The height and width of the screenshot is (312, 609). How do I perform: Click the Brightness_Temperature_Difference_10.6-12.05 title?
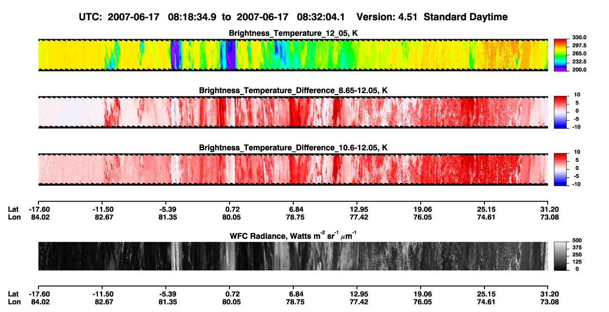(293, 148)
